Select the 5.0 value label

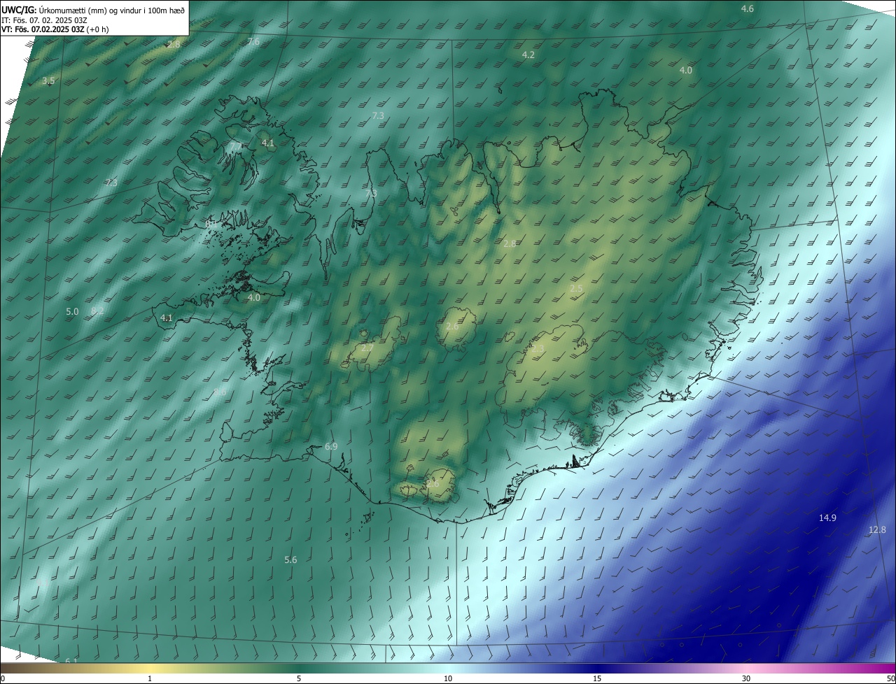72,311
